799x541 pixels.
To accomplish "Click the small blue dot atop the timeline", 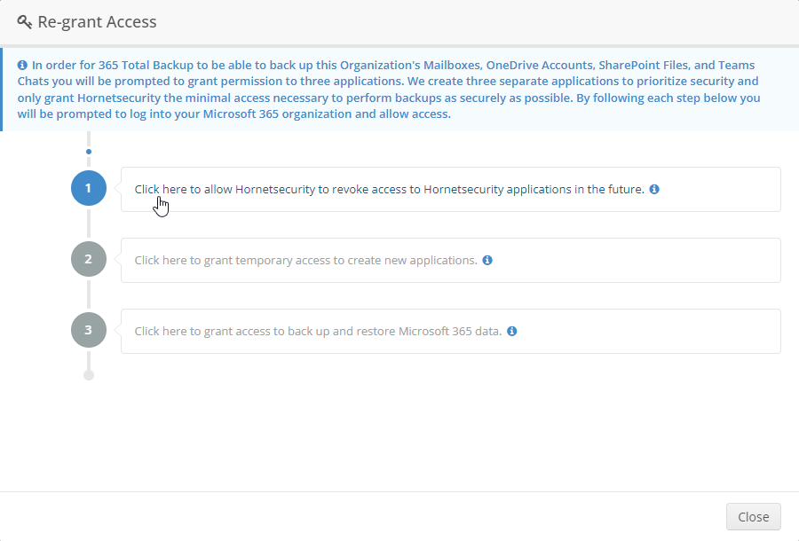I will coord(88,152).
